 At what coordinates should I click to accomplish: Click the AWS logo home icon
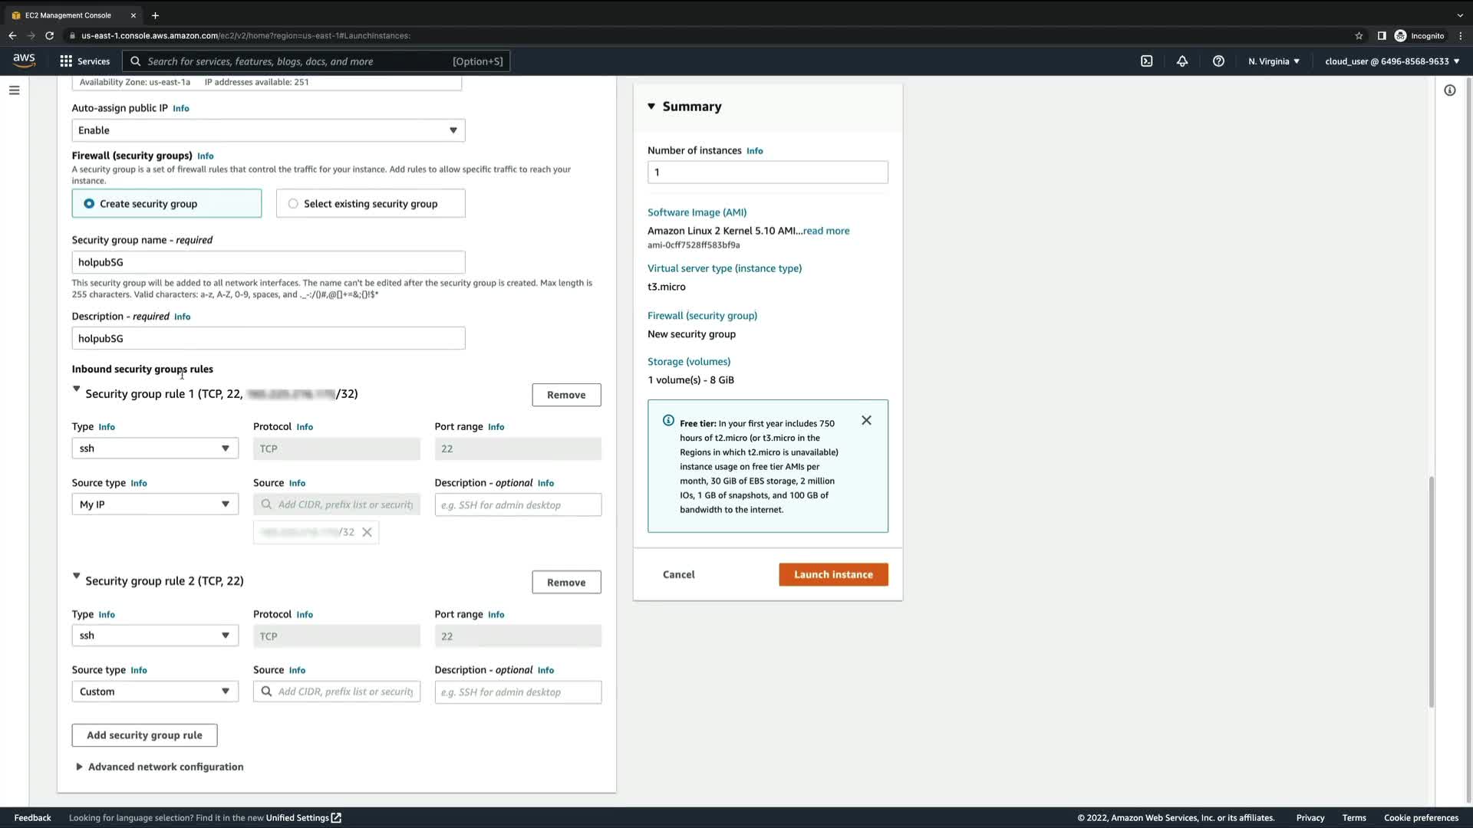24,61
